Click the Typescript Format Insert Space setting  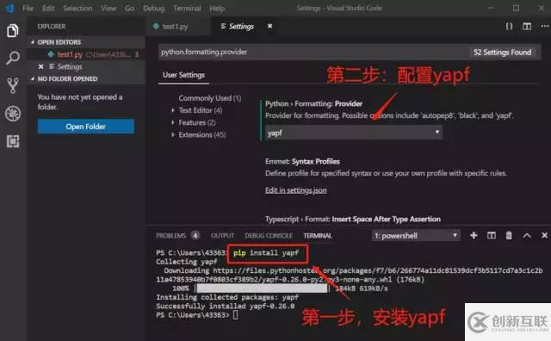coord(353,219)
